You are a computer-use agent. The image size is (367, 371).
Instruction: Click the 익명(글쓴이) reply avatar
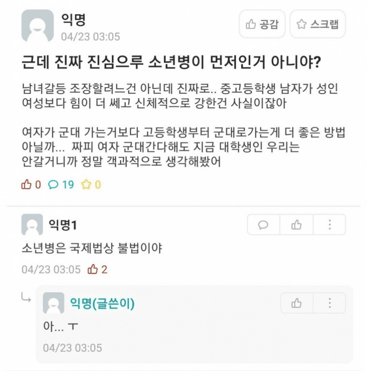[54, 303]
